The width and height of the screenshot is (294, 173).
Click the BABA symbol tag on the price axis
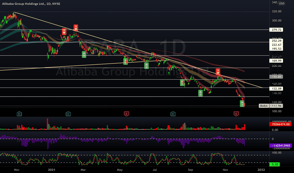(x=264, y=106)
